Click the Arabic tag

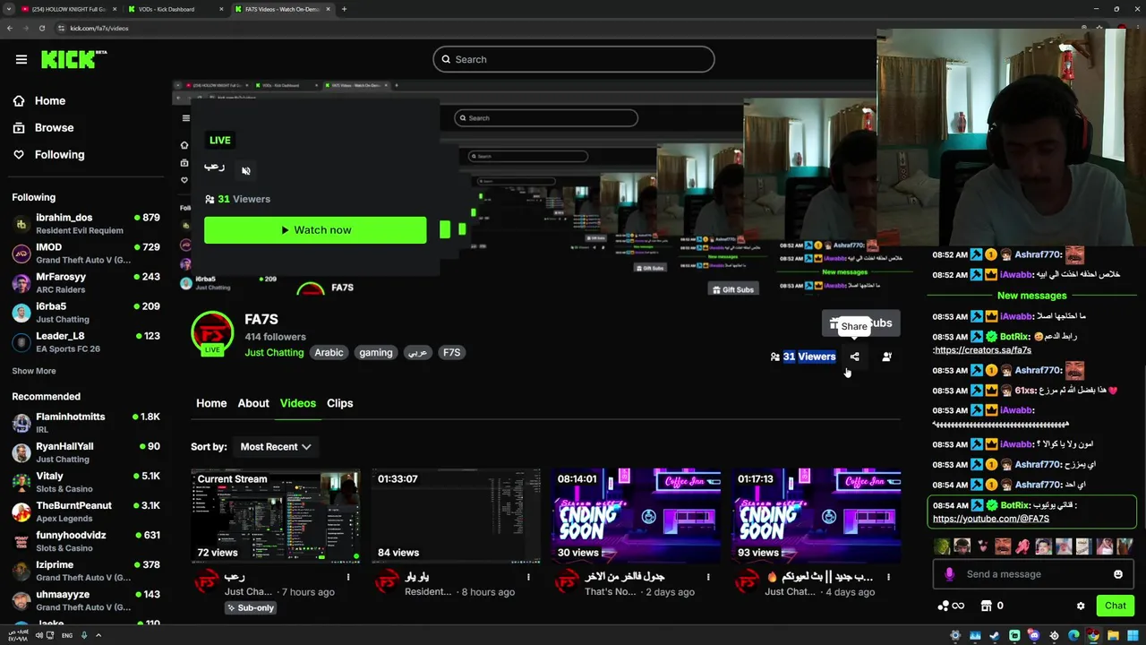point(329,353)
